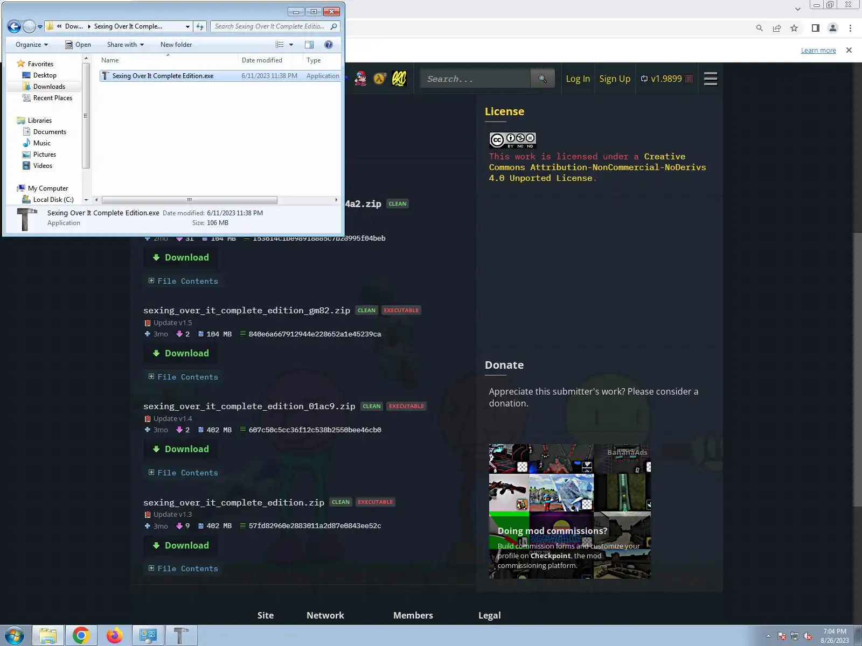Open recent pages dropdown beside nav arrows
The image size is (862, 646).
(40, 26)
